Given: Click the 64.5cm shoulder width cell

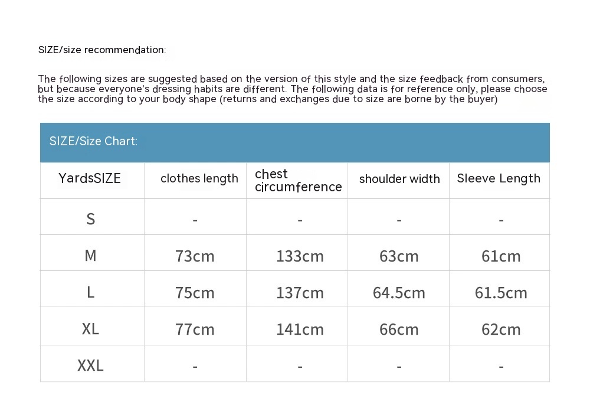Looking at the screenshot, I should [399, 293].
